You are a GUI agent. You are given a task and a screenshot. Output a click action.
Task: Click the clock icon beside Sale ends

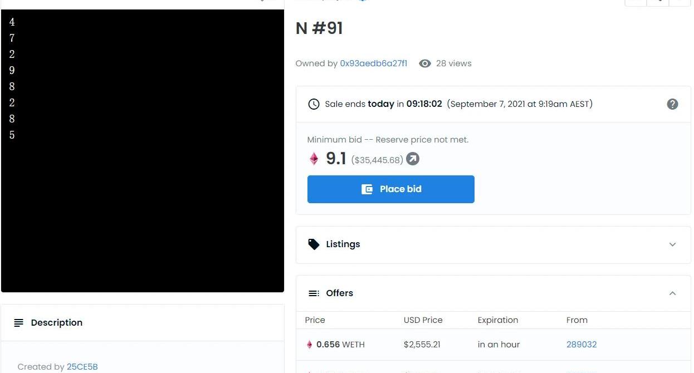click(314, 104)
